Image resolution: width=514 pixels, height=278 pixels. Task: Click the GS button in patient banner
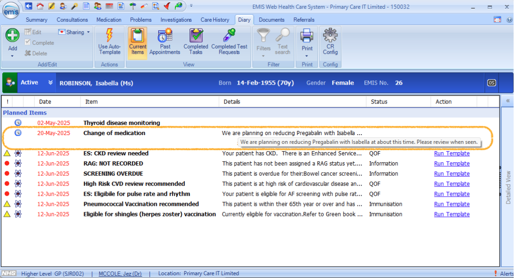pyautogui.click(x=491, y=83)
